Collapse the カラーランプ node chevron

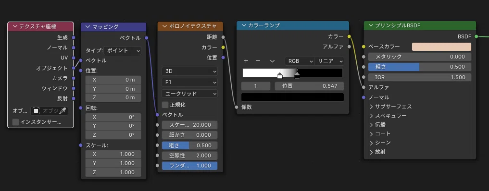click(x=243, y=25)
